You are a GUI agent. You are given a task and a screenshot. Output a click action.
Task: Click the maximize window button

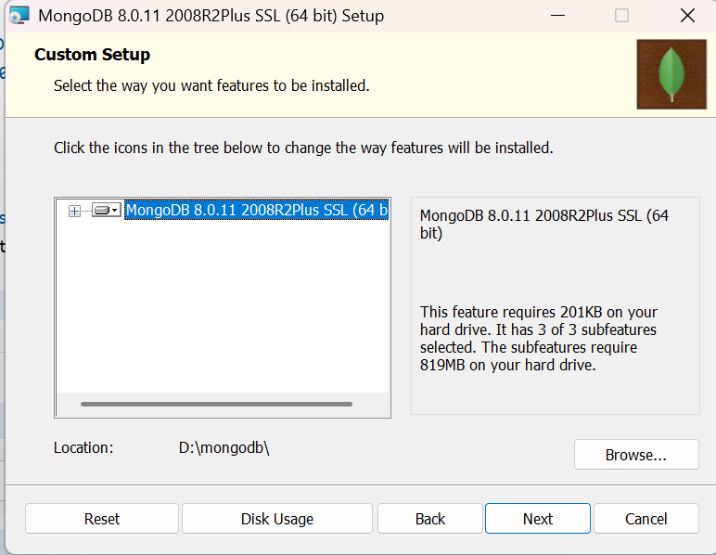tap(621, 16)
